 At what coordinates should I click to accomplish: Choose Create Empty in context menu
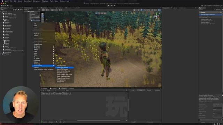(38, 44)
